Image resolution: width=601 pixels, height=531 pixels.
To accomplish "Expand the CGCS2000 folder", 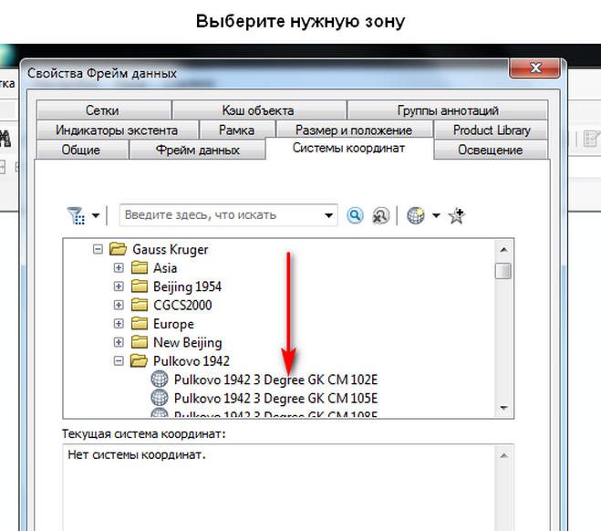I will pos(119,305).
